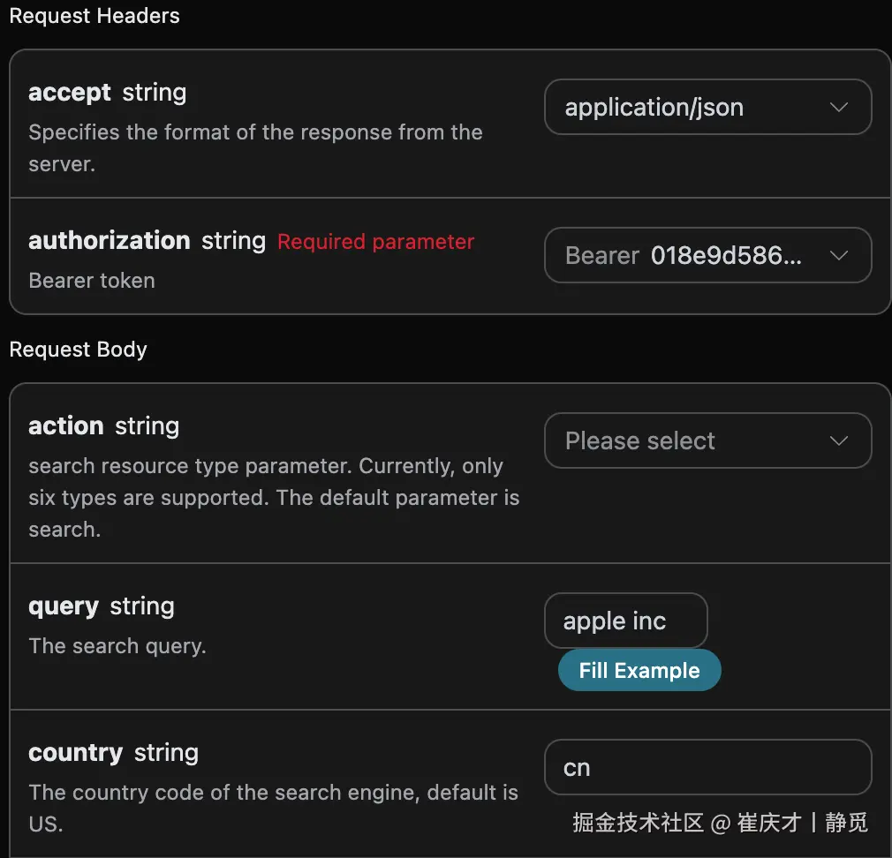
Task: Select the "query" parameter name
Action: click(64, 606)
